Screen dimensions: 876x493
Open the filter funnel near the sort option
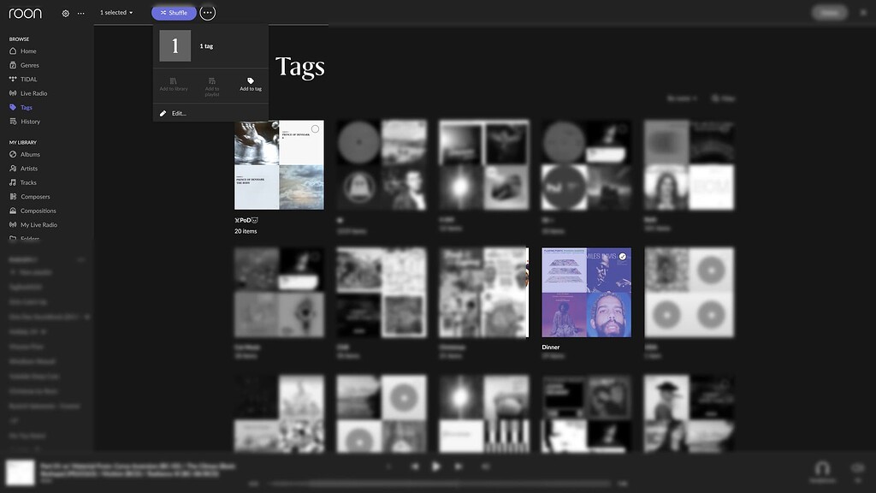click(717, 98)
